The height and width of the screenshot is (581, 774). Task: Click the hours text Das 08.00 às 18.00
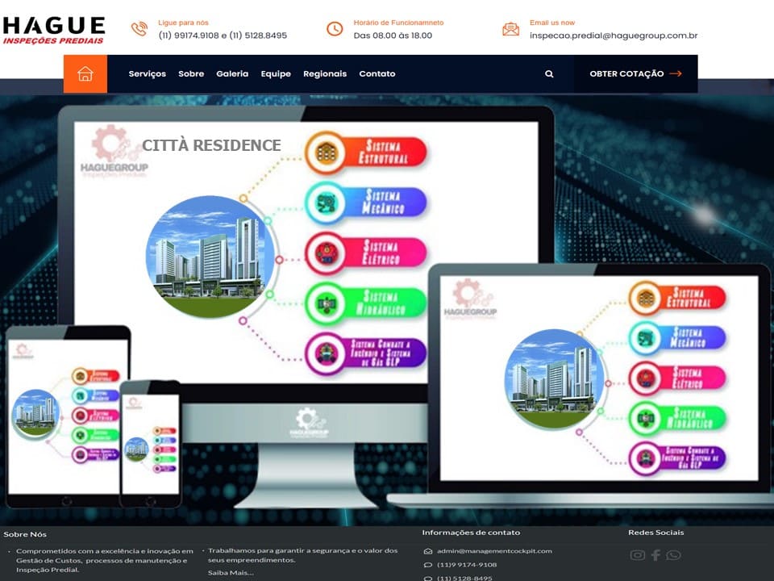(x=393, y=36)
